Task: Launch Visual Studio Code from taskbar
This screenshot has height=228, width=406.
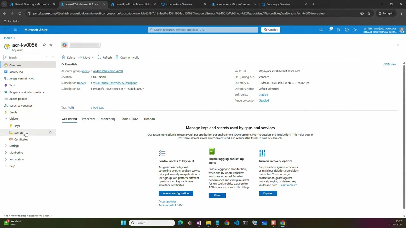Action: [x=236, y=223]
